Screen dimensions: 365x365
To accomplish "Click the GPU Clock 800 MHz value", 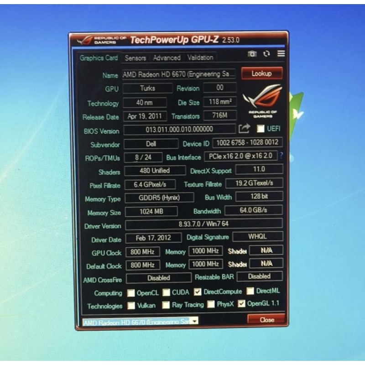I will pyautogui.click(x=142, y=252).
